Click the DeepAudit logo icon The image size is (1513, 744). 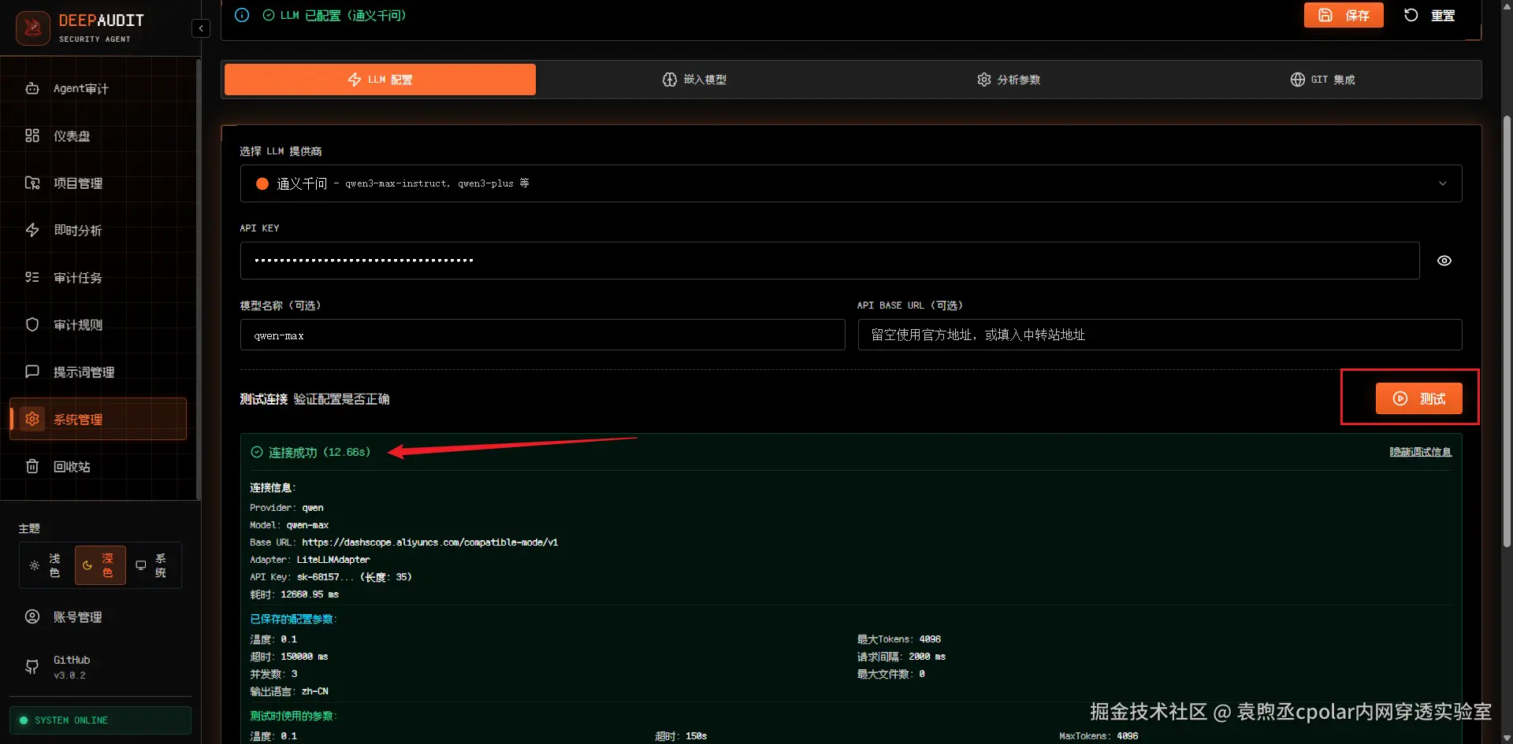(x=33, y=28)
